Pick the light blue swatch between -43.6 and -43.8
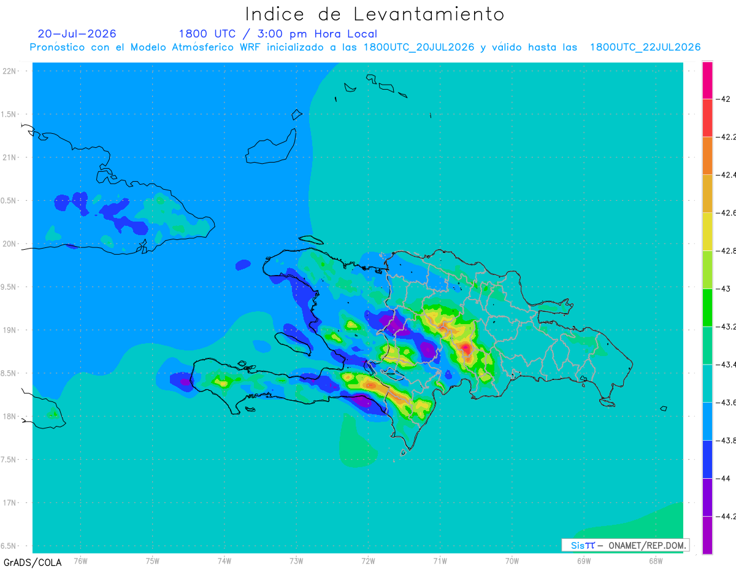The width and height of the screenshot is (736, 569). coord(707,421)
